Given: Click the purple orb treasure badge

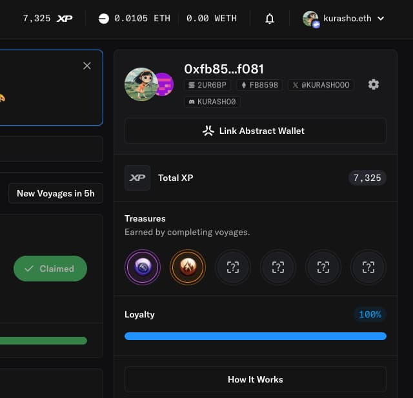Looking at the screenshot, I should (x=142, y=267).
